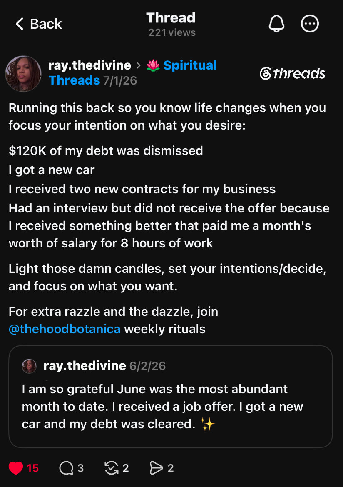Open the quoted June abundance post
Screen dimensions: 343x487
tap(171, 397)
